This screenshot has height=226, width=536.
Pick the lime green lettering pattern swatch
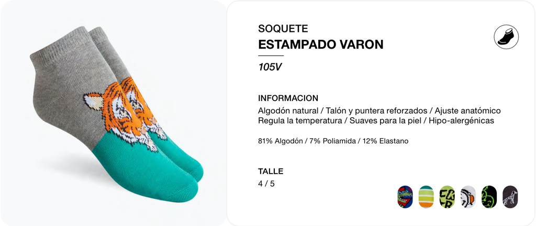click(x=447, y=197)
